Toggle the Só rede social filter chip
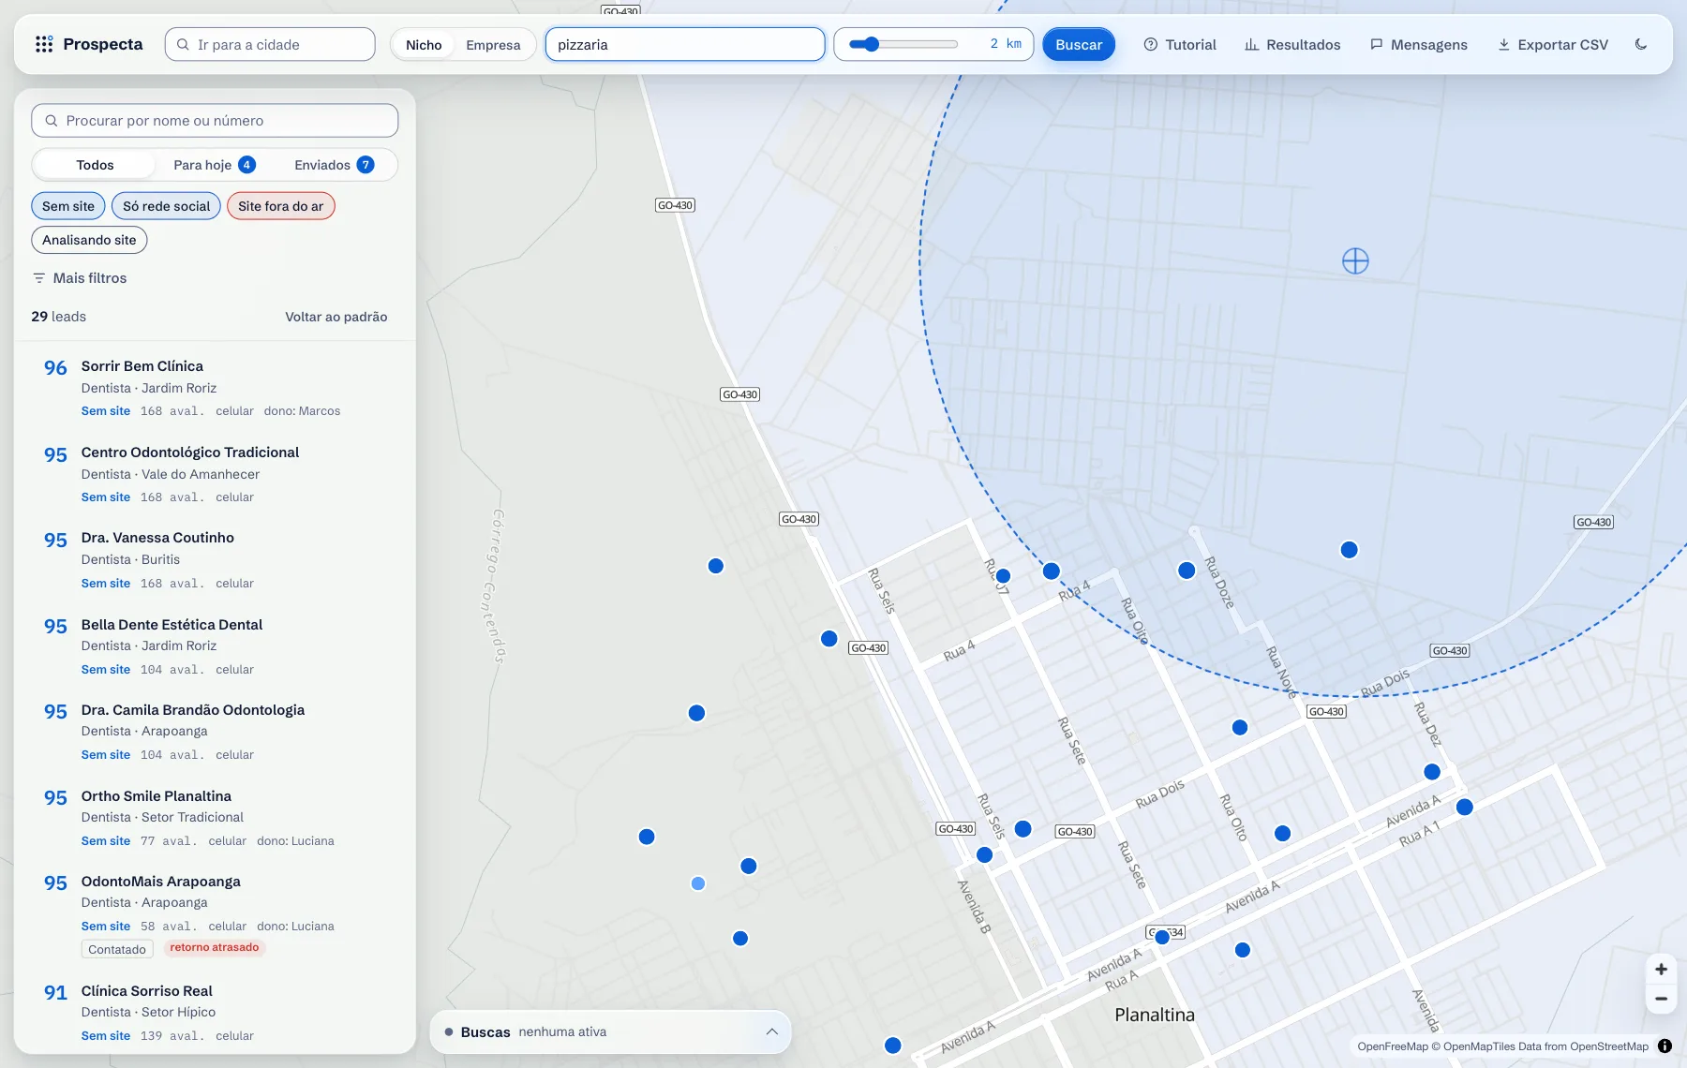The image size is (1687, 1068). [x=167, y=206]
